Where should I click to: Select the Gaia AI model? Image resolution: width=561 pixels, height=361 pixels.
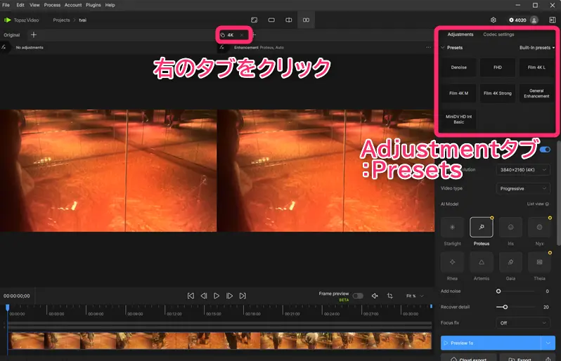point(510,262)
